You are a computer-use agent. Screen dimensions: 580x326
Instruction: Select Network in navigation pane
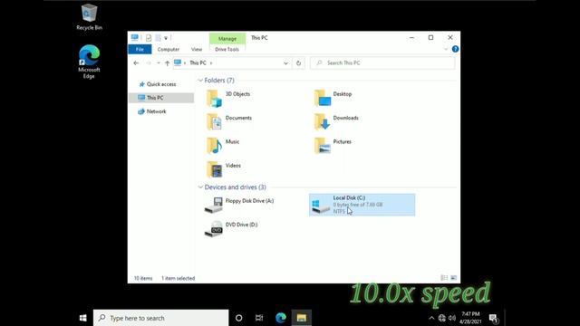(156, 111)
